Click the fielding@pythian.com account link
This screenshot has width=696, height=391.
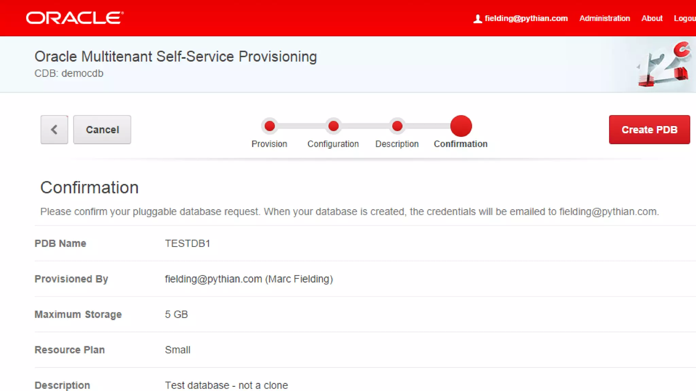(526, 18)
